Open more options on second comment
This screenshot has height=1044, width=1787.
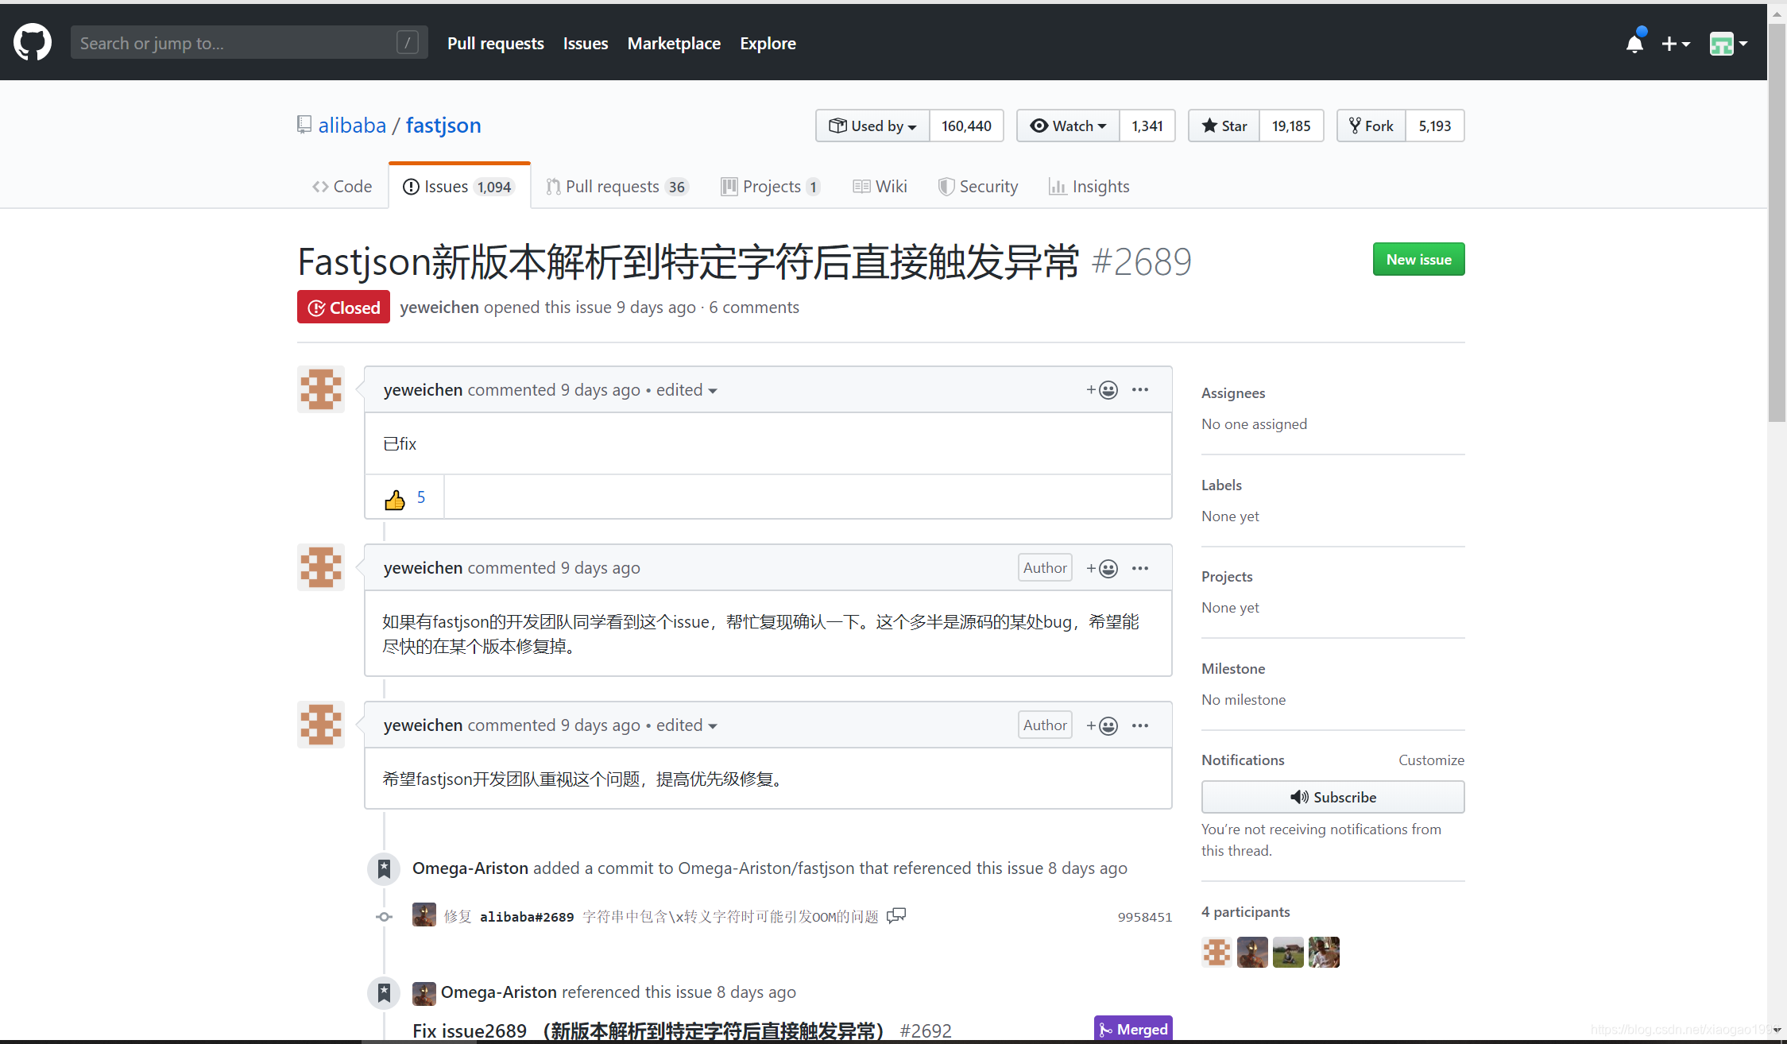point(1140,568)
